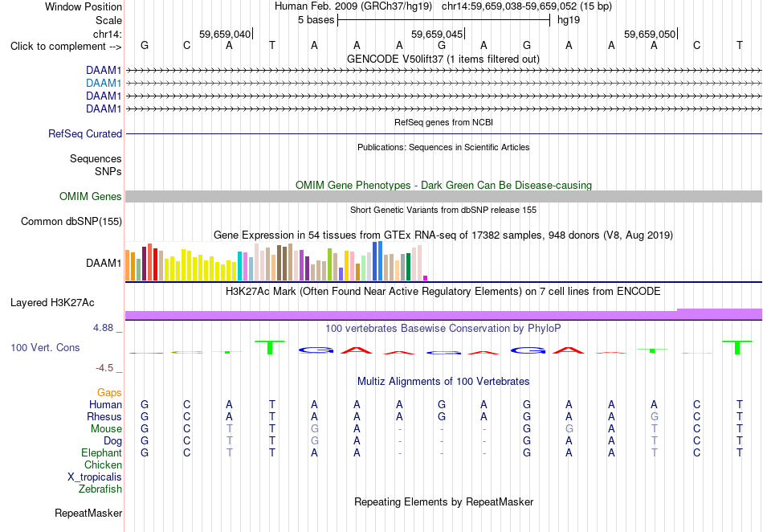Select the Dog species label
This screenshot has width=763, height=532.
point(112,441)
